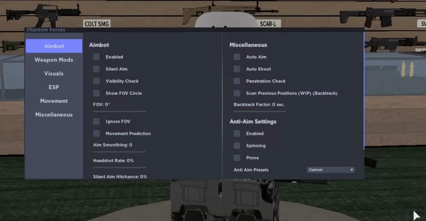
Task: Click the "FOV: 0°" value label
Action: pos(102,105)
